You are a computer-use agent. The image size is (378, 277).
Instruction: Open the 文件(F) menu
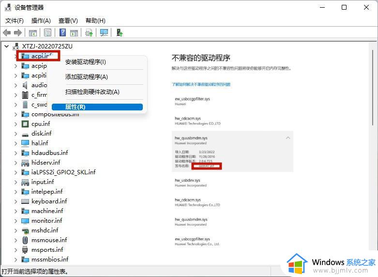[x=15, y=21]
